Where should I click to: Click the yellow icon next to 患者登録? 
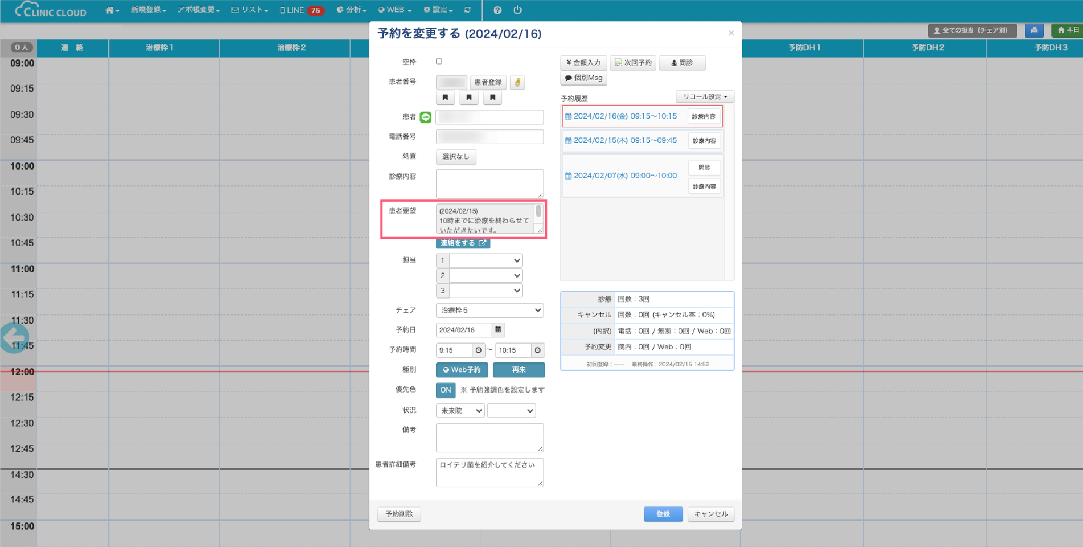coord(518,82)
